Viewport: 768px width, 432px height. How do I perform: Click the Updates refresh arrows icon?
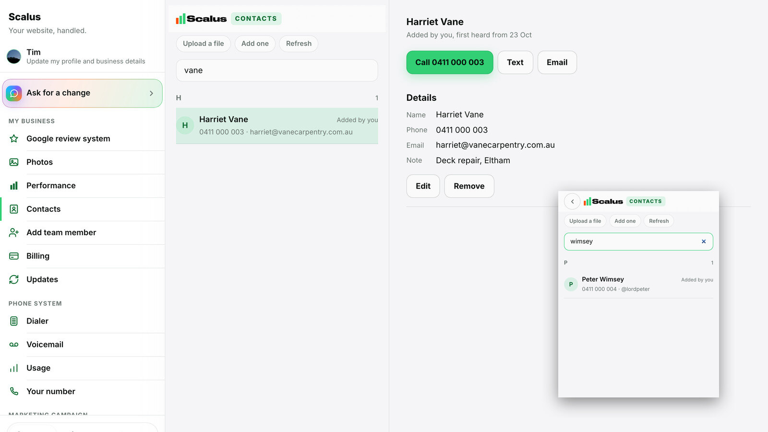[14, 279]
